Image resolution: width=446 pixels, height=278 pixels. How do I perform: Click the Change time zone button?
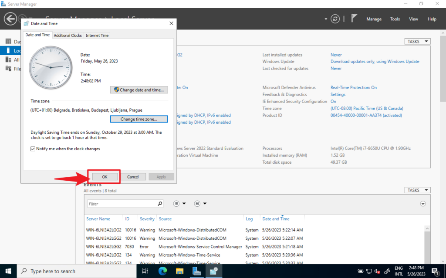pyautogui.click(x=139, y=119)
